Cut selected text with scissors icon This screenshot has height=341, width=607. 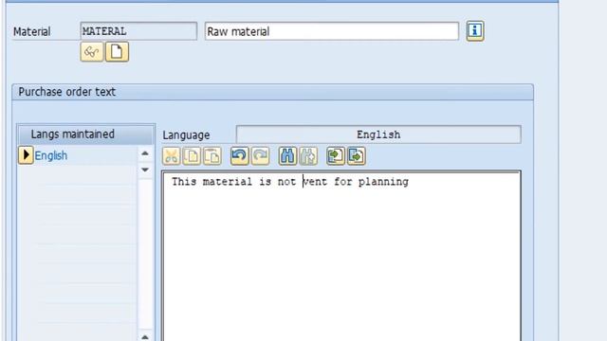click(171, 156)
